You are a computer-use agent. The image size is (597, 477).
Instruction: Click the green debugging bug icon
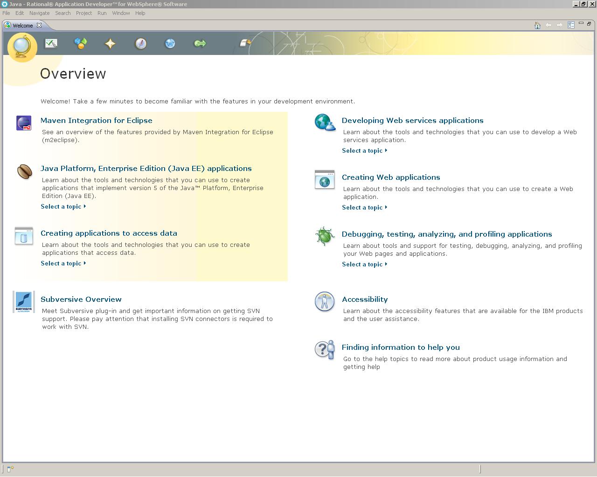[x=325, y=236]
